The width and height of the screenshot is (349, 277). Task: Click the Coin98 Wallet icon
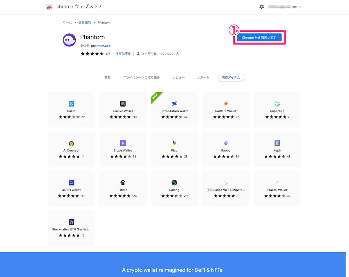[x=123, y=104]
